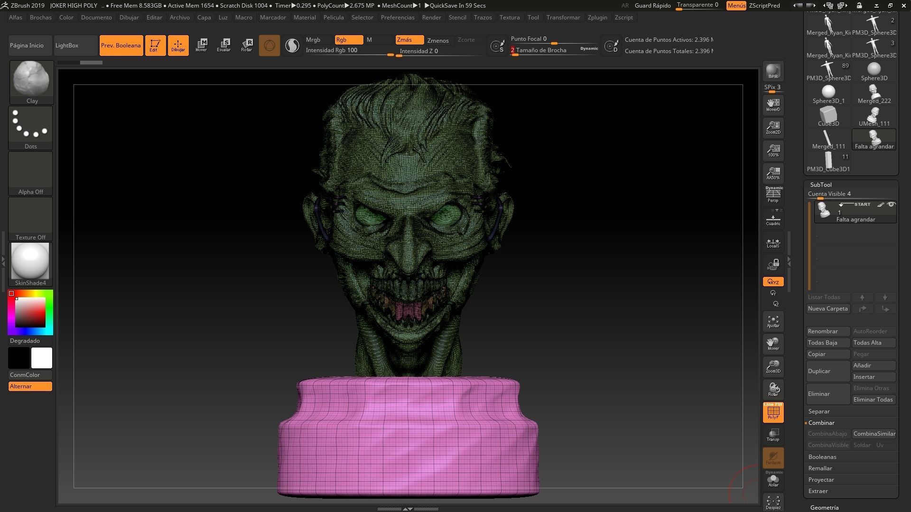Expand the Proyectar section
The height and width of the screenshot is (512, 911).
click(x=821, y=480)
